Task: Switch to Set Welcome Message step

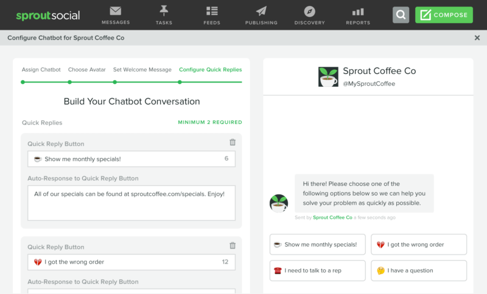Action: [142, 70]
